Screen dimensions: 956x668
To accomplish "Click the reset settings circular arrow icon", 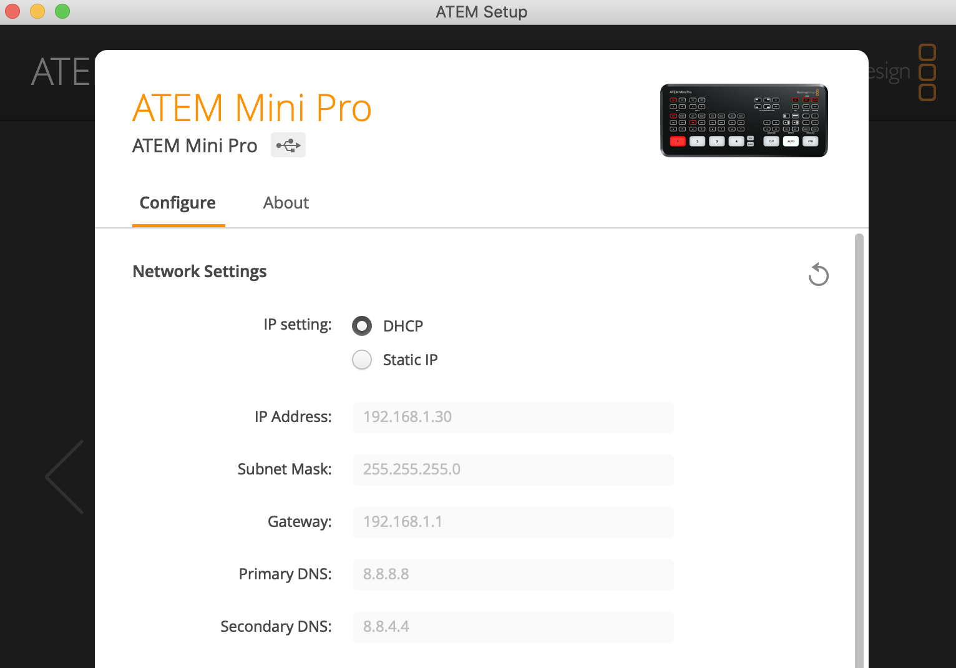I will (x=819, y=274).
